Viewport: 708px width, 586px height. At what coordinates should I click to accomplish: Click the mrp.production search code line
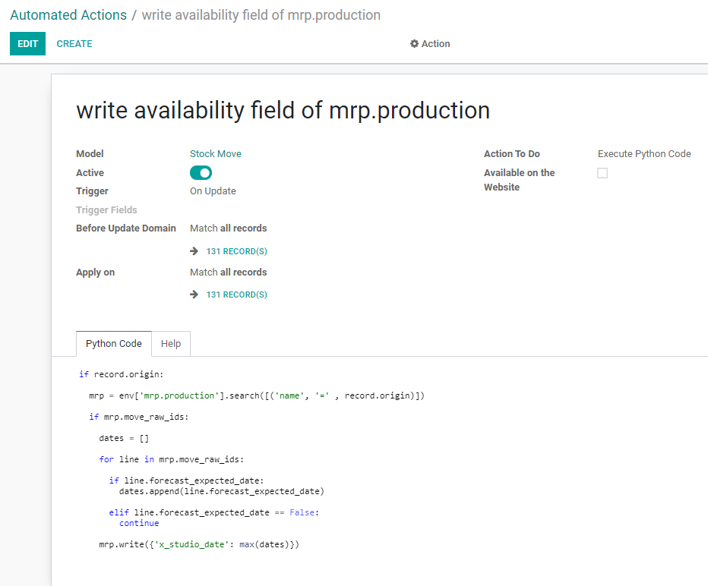click(257, 395)
